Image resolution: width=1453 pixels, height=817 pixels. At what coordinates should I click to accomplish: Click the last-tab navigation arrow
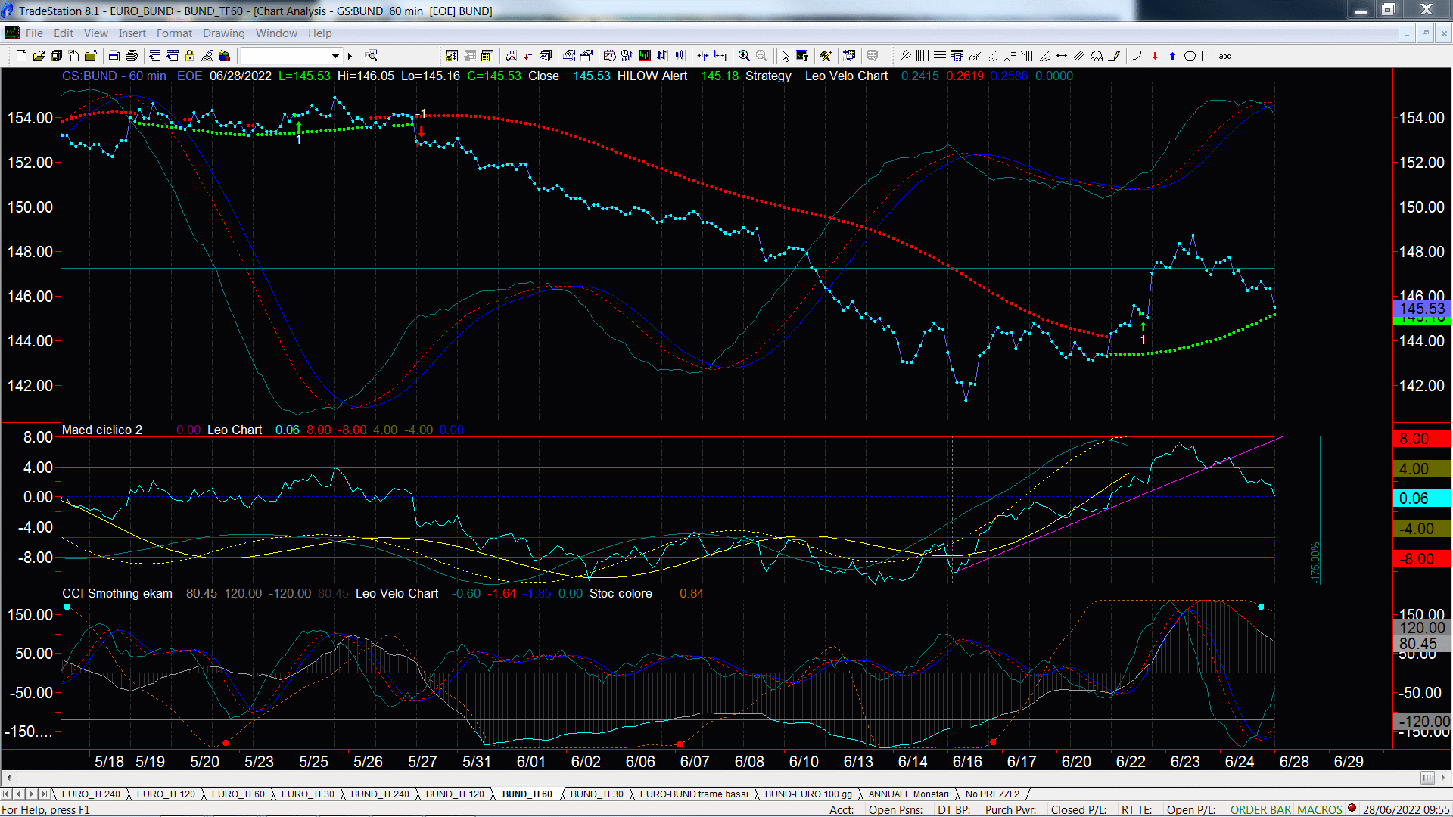(44, 794)
